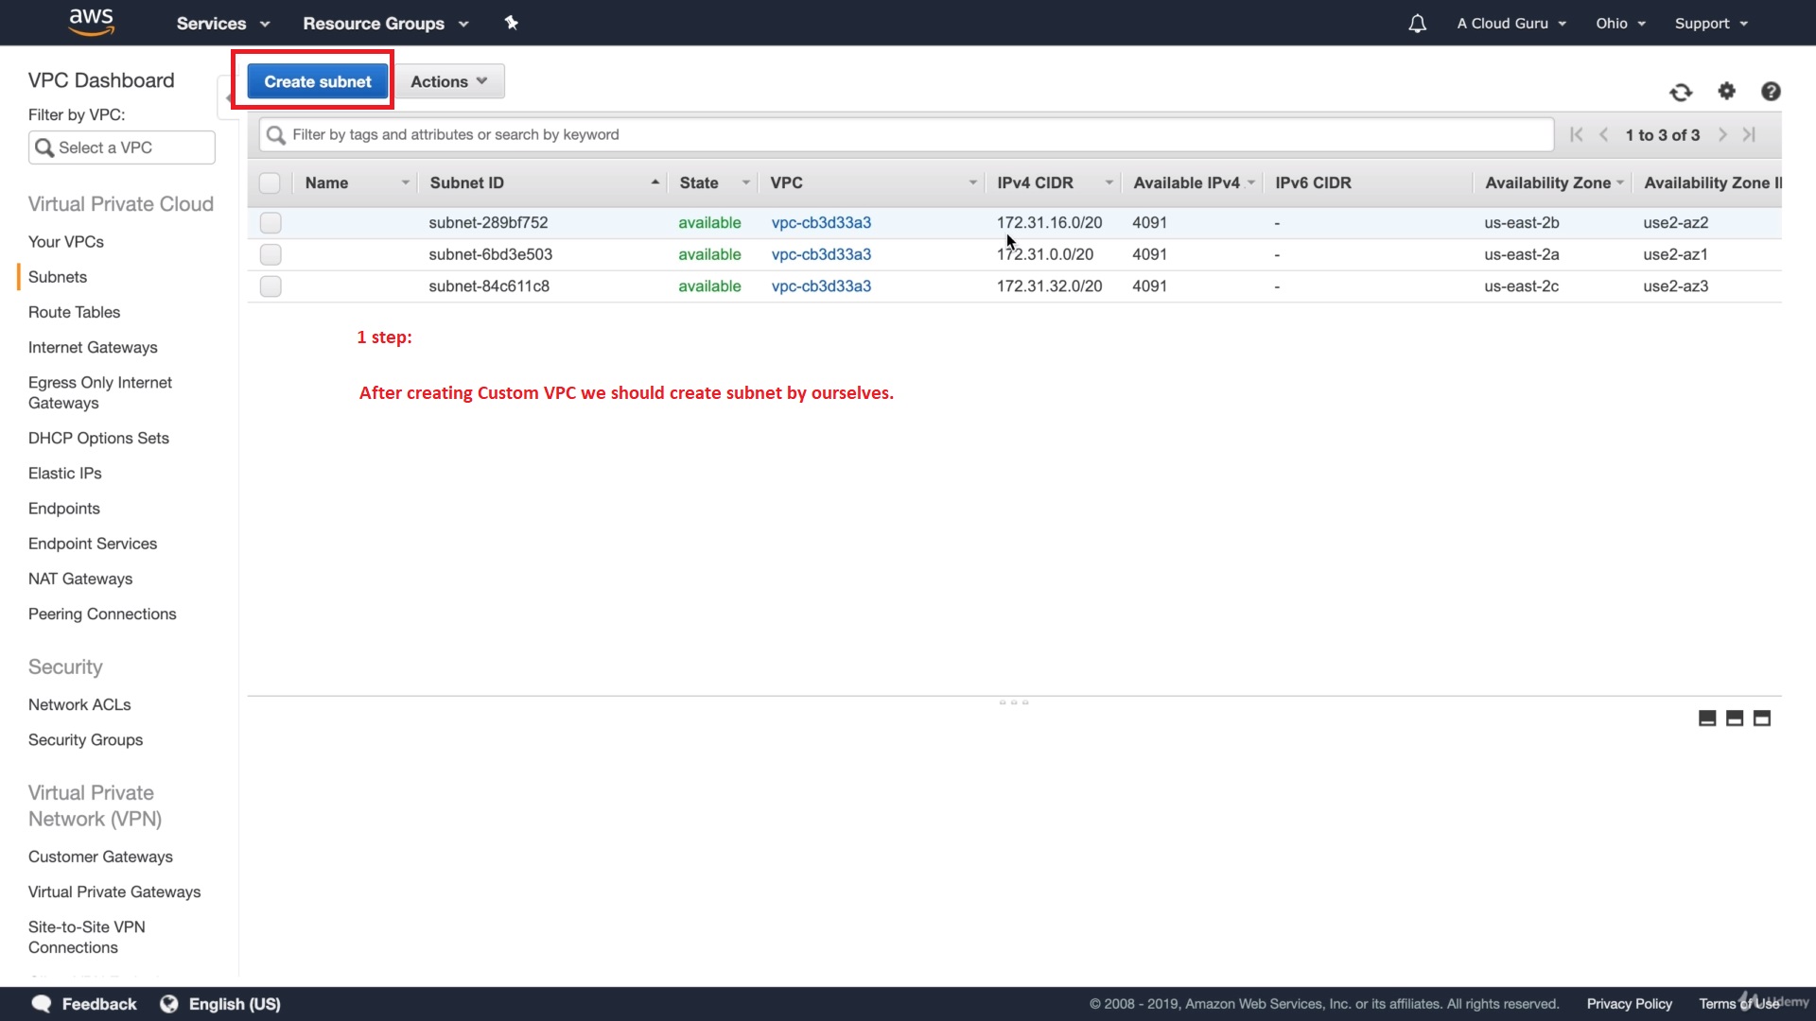Open Route Tables in sidebar
1816x1021 pixels.
(x=74, y=312)
